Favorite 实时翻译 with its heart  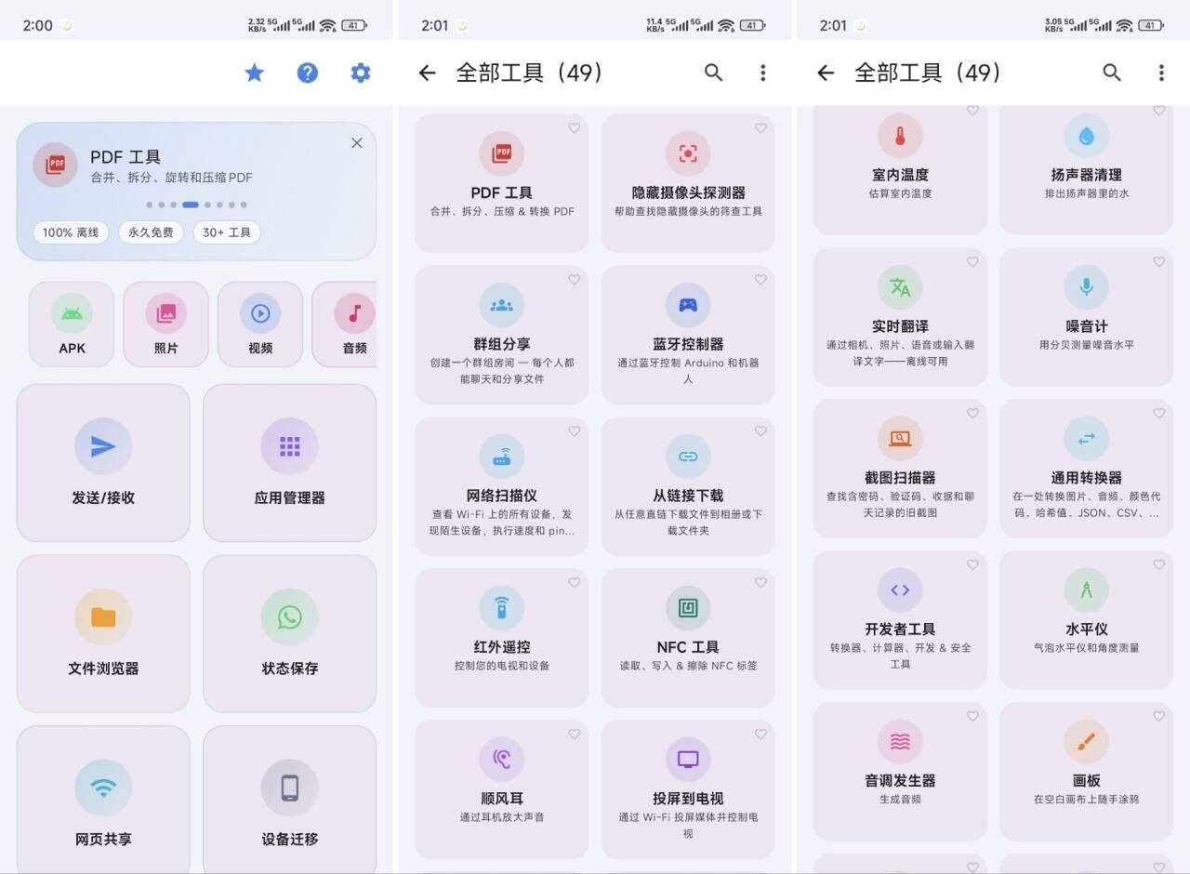(x=972, y=262)
